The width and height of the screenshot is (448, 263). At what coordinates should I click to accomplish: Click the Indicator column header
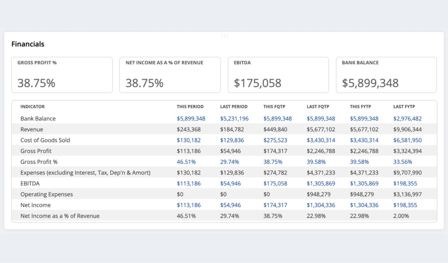coord(33,107)
